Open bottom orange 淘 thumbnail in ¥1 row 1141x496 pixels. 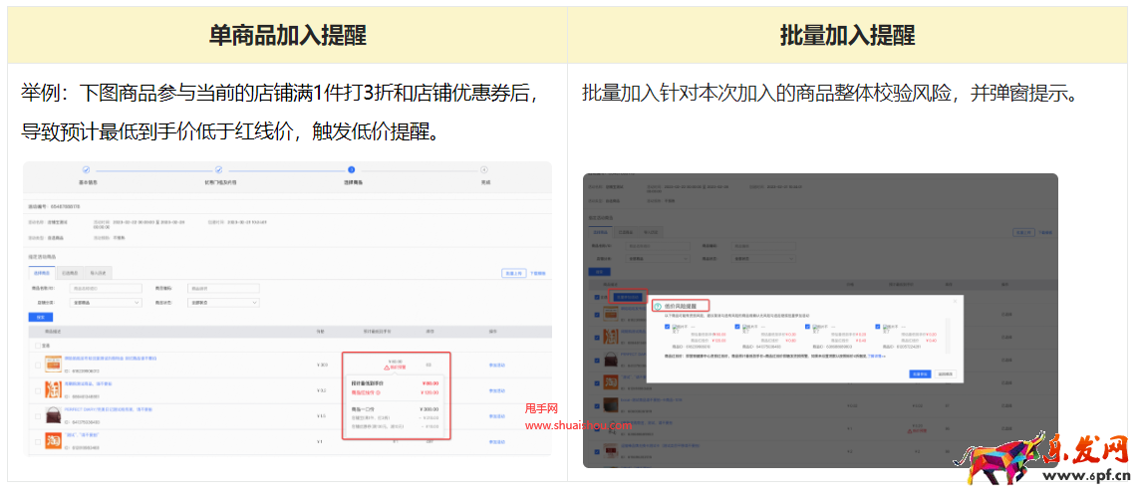click(54, 441)
